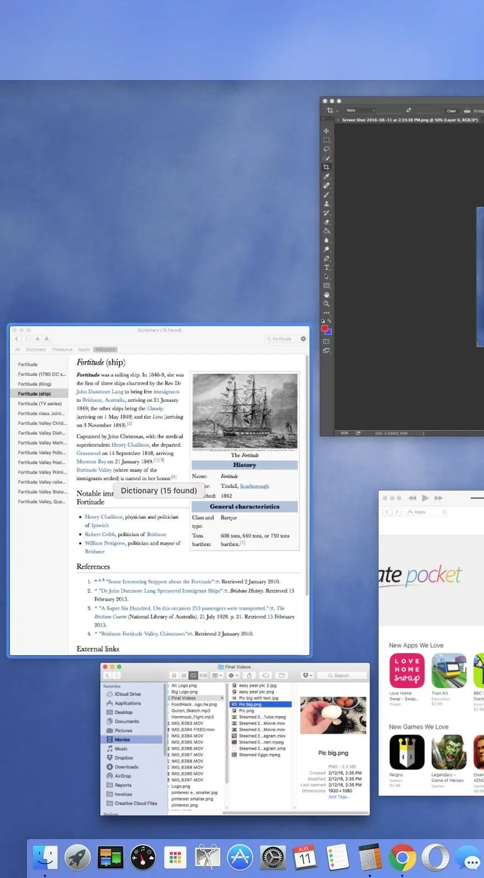Open Downloads in the Finder sidebar
484x878 pixels.
(x=127, y=767)
